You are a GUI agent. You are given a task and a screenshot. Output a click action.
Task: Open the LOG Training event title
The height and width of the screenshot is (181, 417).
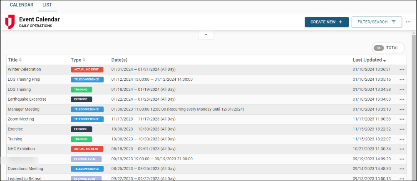[x=19, y=89]
